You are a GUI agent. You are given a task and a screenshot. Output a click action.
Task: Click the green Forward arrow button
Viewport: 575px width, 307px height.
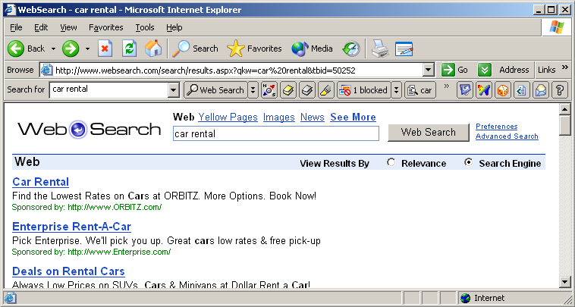[71, 49]
